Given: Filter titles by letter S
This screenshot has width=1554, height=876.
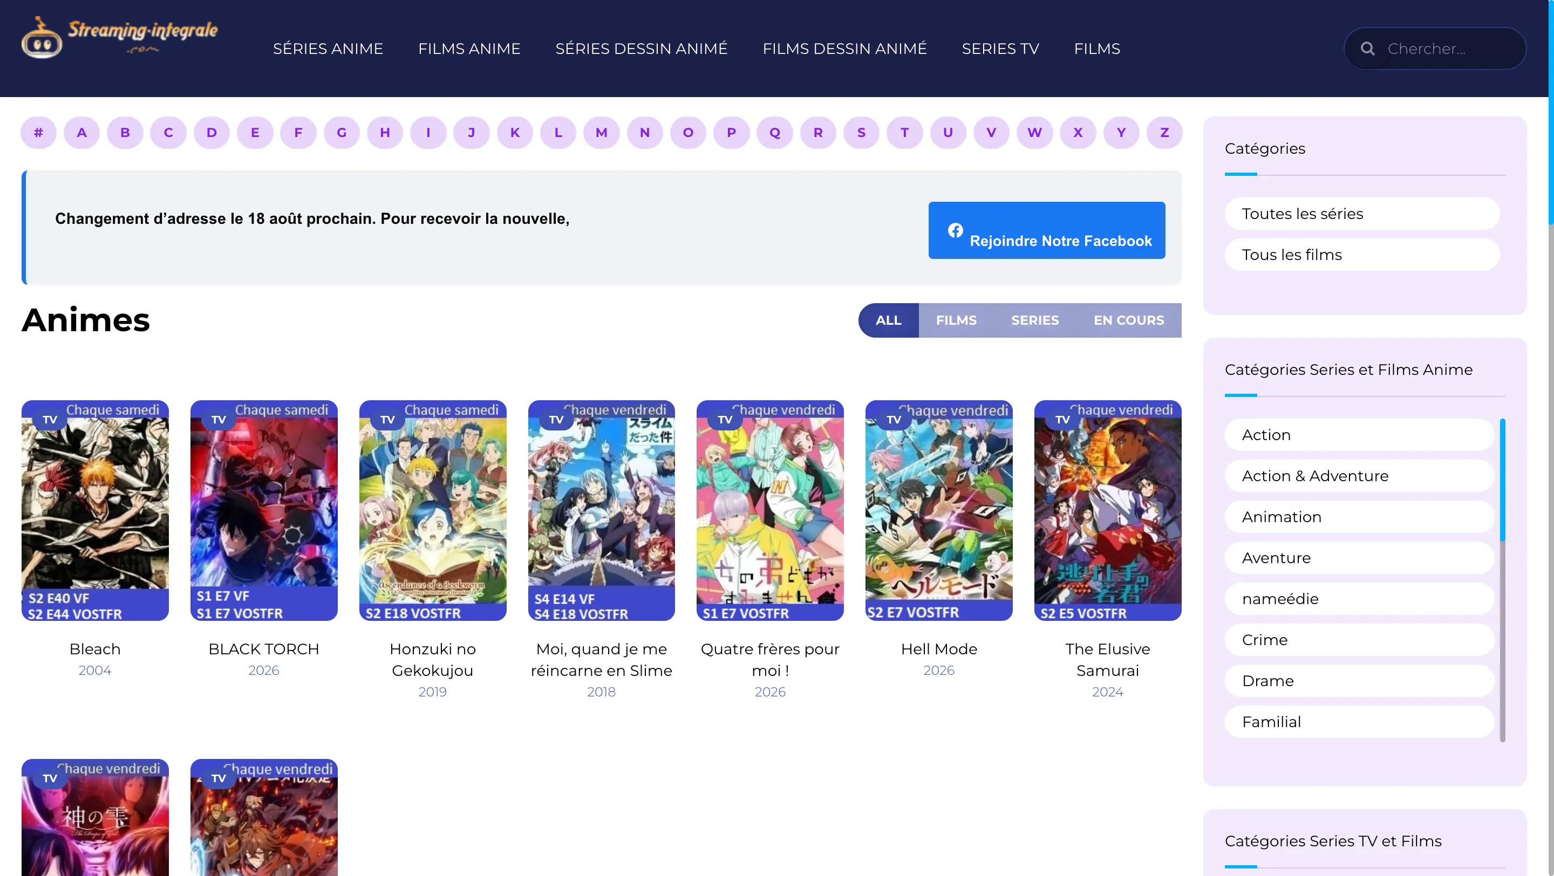Looking at the screenshot, I should pyautogui.click(x=862, y=133).
